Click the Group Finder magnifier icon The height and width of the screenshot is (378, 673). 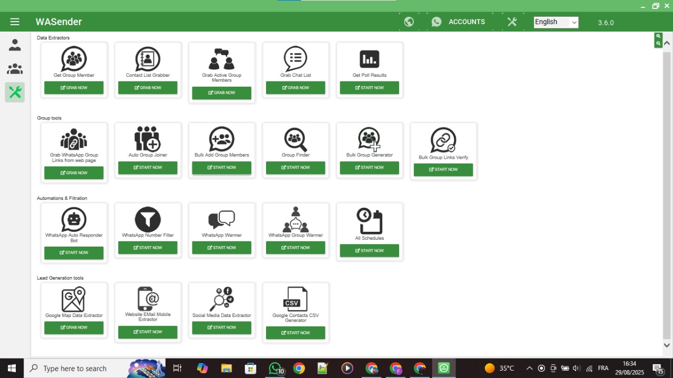coord(295,139)
